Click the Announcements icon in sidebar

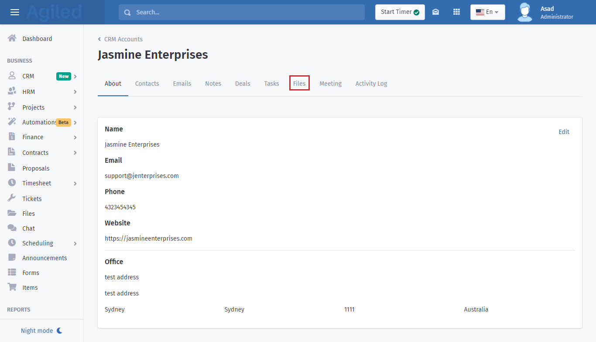pos(12,258)
